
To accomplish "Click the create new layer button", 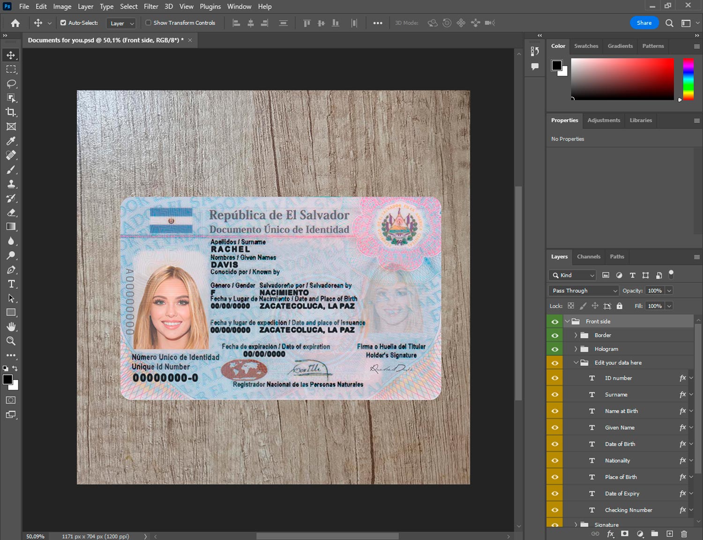I will pos(670,534).
